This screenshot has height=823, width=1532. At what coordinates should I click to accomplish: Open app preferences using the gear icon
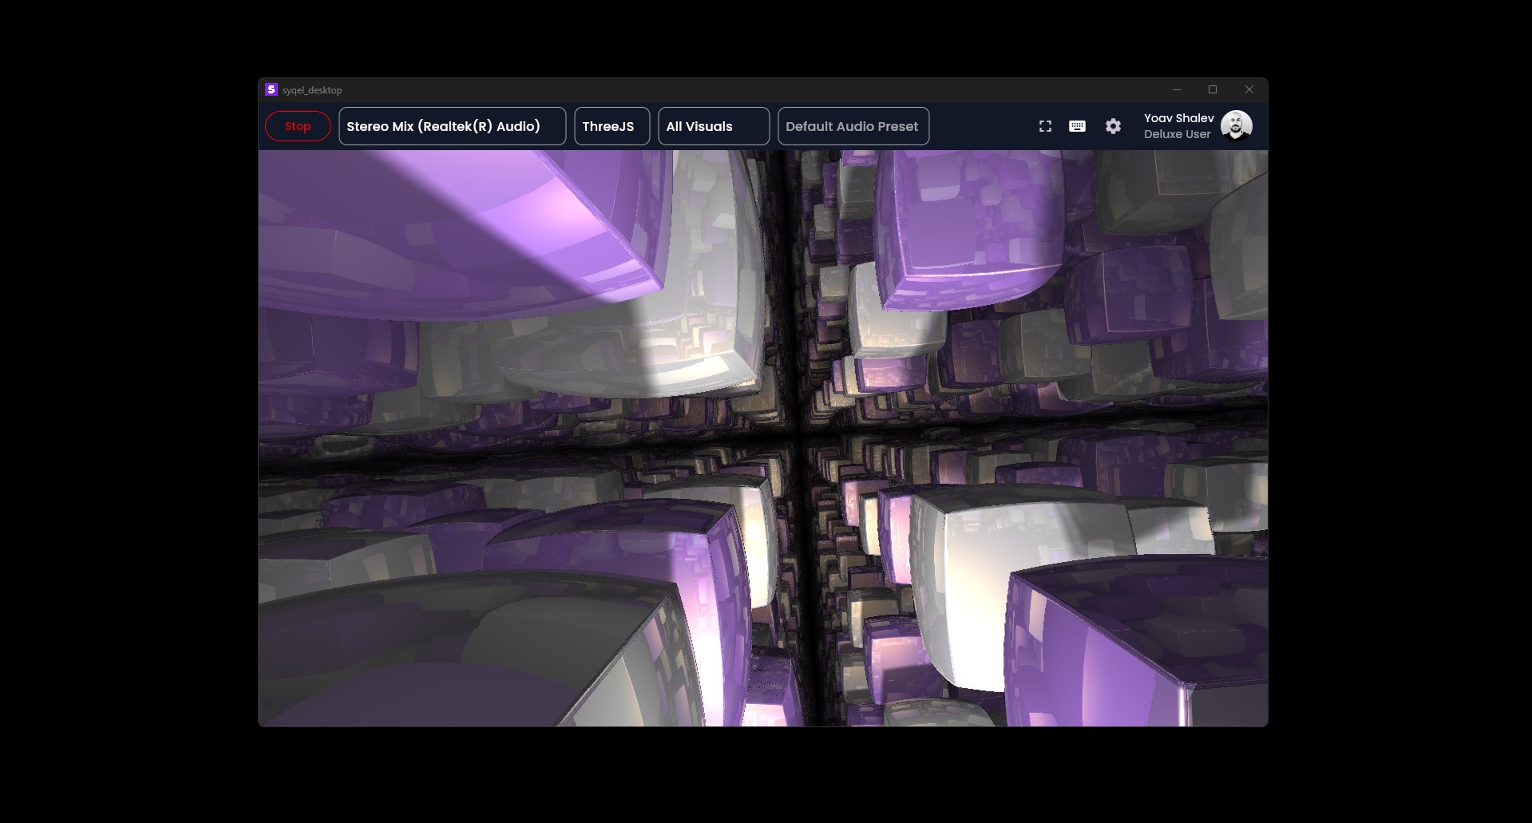pyautogui.click(x=1113, y=126)
